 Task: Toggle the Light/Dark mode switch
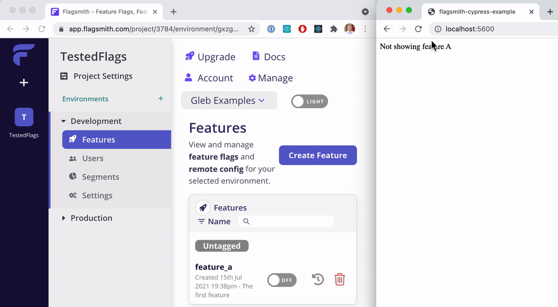pos(309,102)
